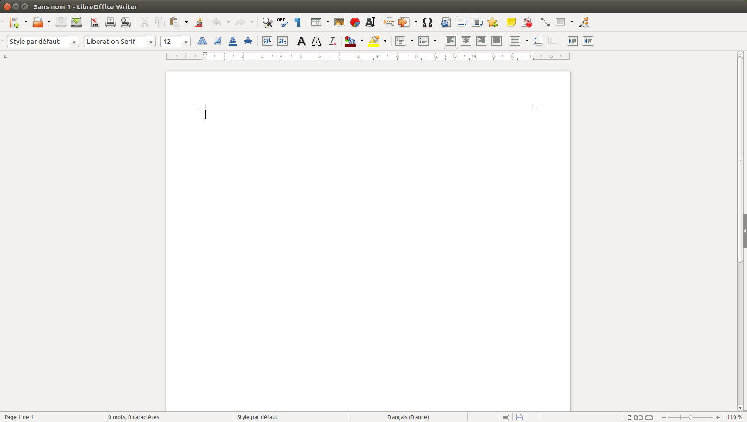
Task: Toggle the numbered list
Action: point(423,41)
